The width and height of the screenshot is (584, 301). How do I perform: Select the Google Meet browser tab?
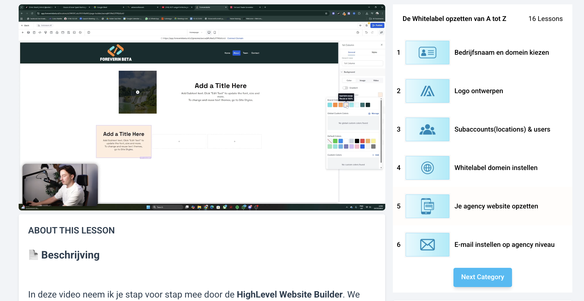pos(109,7)
